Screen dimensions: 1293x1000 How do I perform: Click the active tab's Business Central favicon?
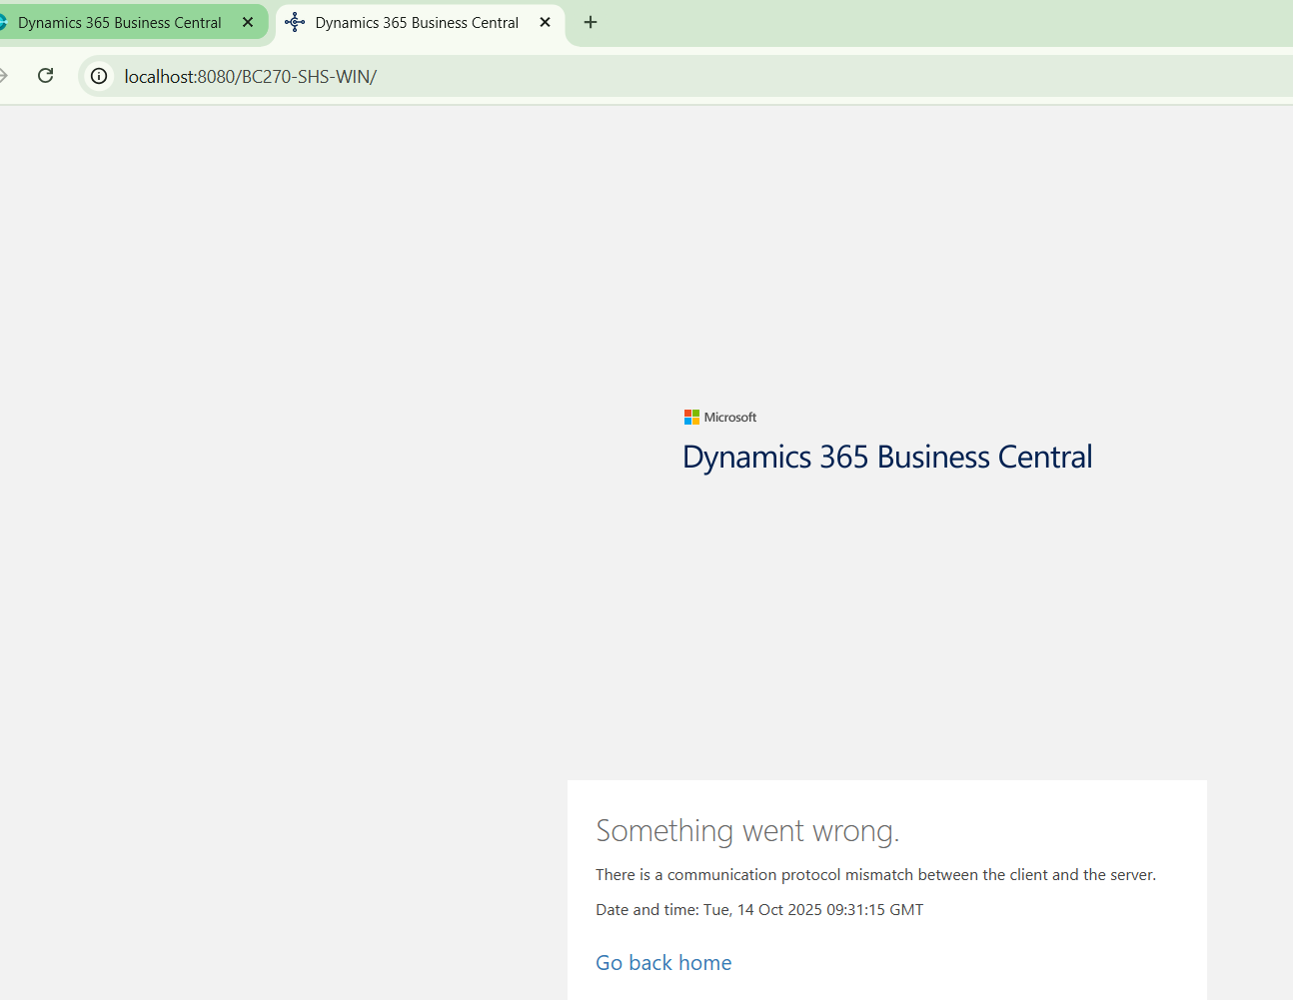tap(295, 22)
